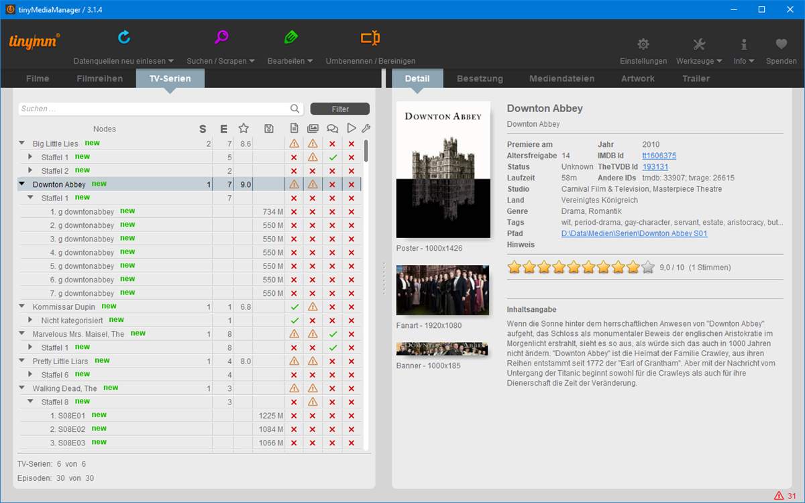Click the magenta search and scrape icon

coord(221,37)
